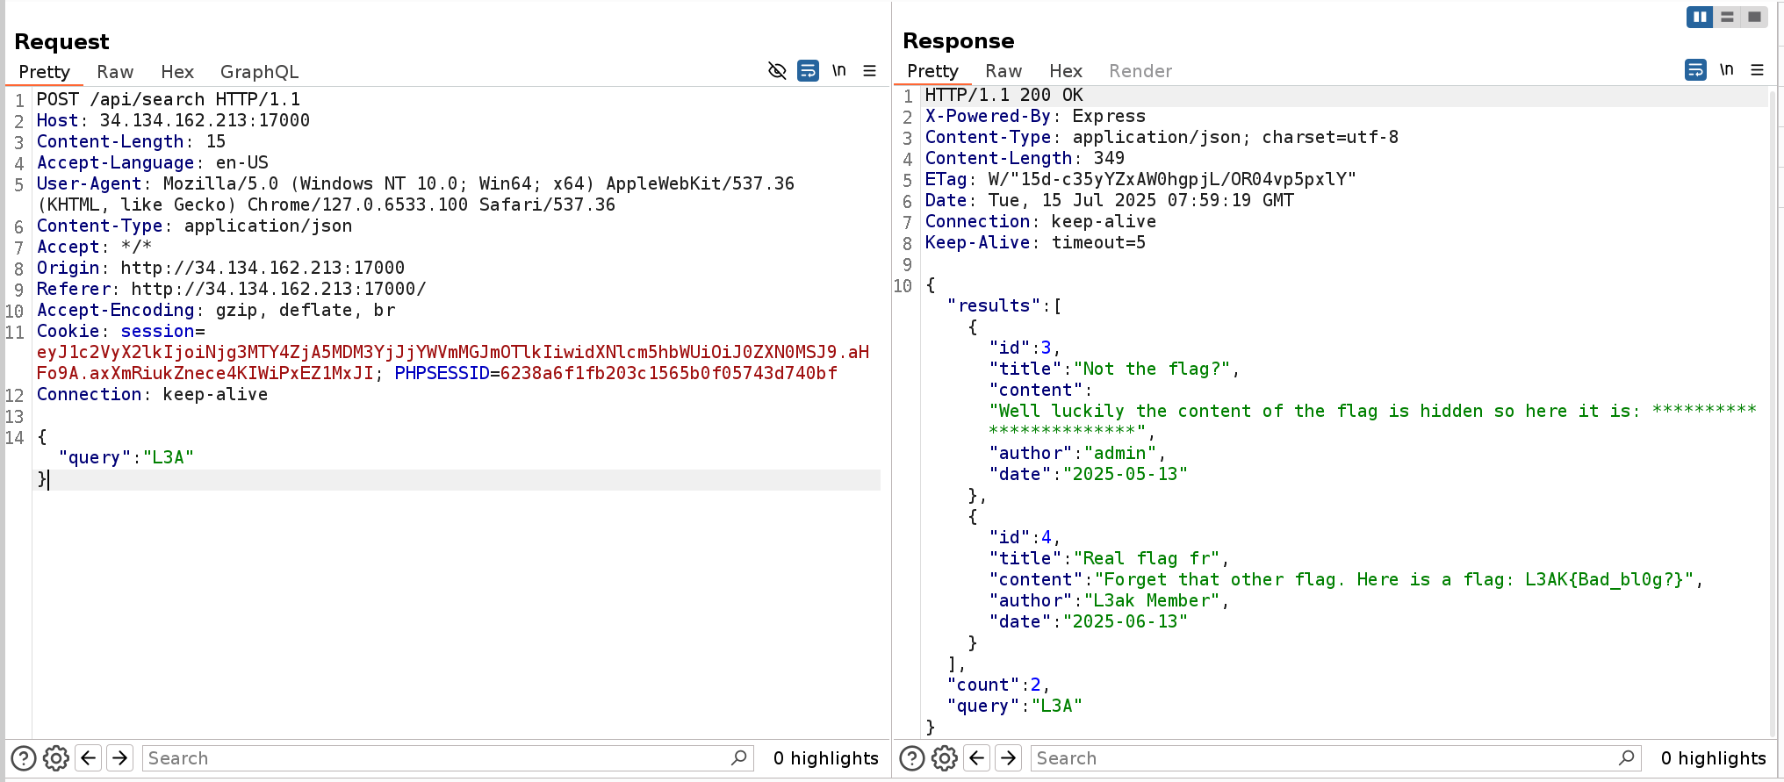Click the Keep-Alive: timeout=5 header

[x=1035, y=242]
